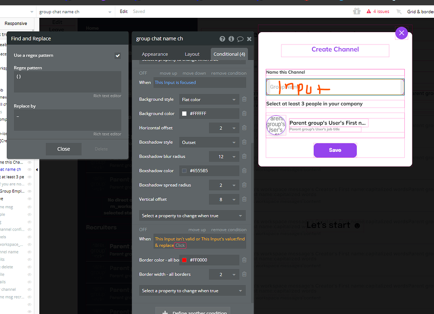Open the comment bubble icon for group chat name ch
434x314 pixels.
(240, 39)
